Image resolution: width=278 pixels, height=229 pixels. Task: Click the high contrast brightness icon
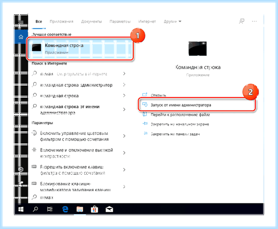[x=34, y=150]
